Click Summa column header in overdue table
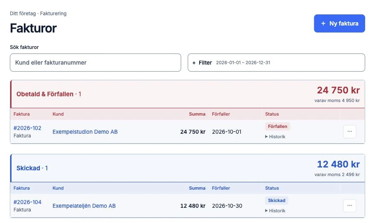Viewport: 375px width, 223px height. (x=197, y=114)
